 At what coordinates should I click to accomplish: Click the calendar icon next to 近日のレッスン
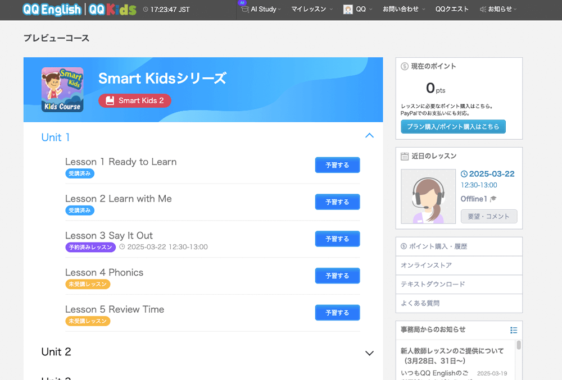(x=404, y=157)
